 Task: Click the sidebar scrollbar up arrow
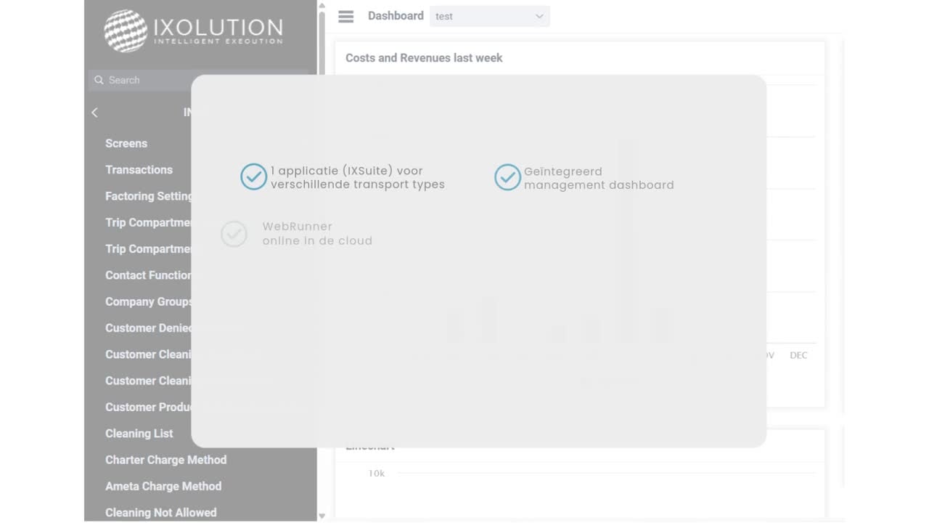(321, 6)
